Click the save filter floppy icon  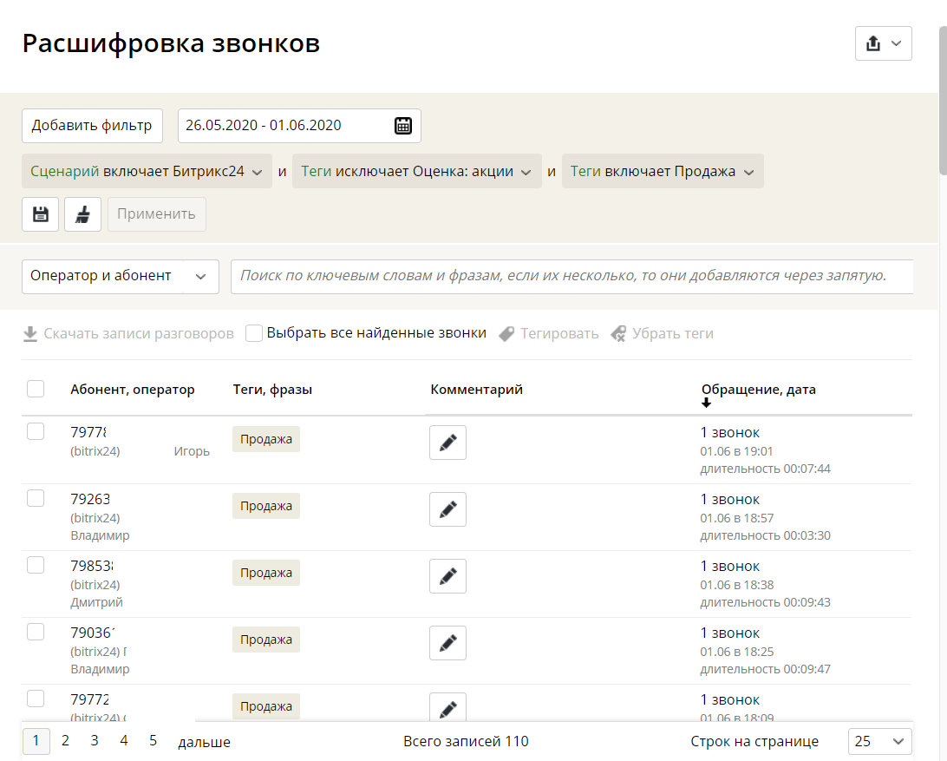pos(40,214)
